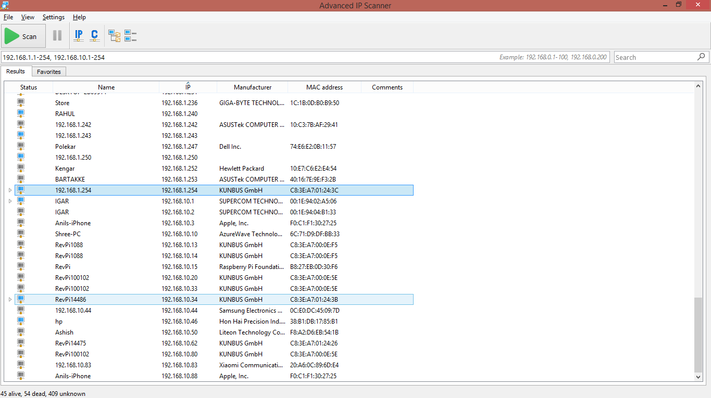Sort by the Manufacturer column header
711x398 pixels.
[x=253, y=87]
